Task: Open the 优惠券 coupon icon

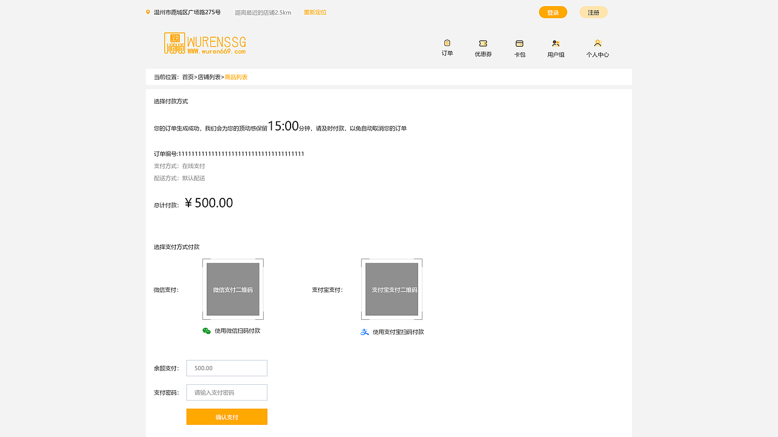Action: click(483, 43)
